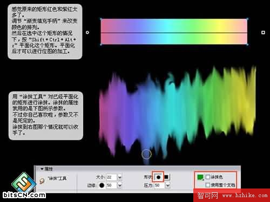Click the 压力 pressure field showing 50
The image size is (270, 202).
tap(159, 185)
